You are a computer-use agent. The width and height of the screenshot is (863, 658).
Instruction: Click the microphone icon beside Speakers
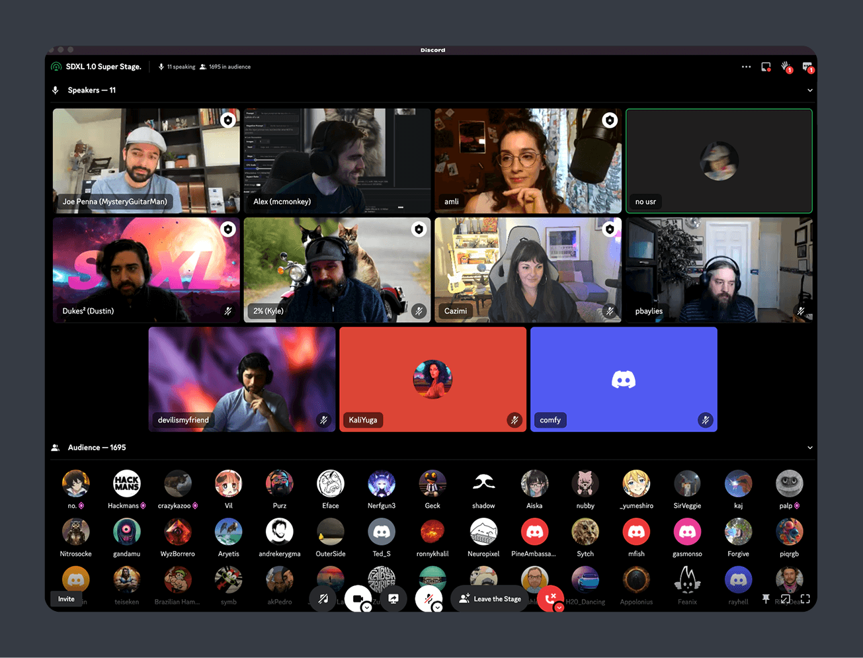point(56,90)
